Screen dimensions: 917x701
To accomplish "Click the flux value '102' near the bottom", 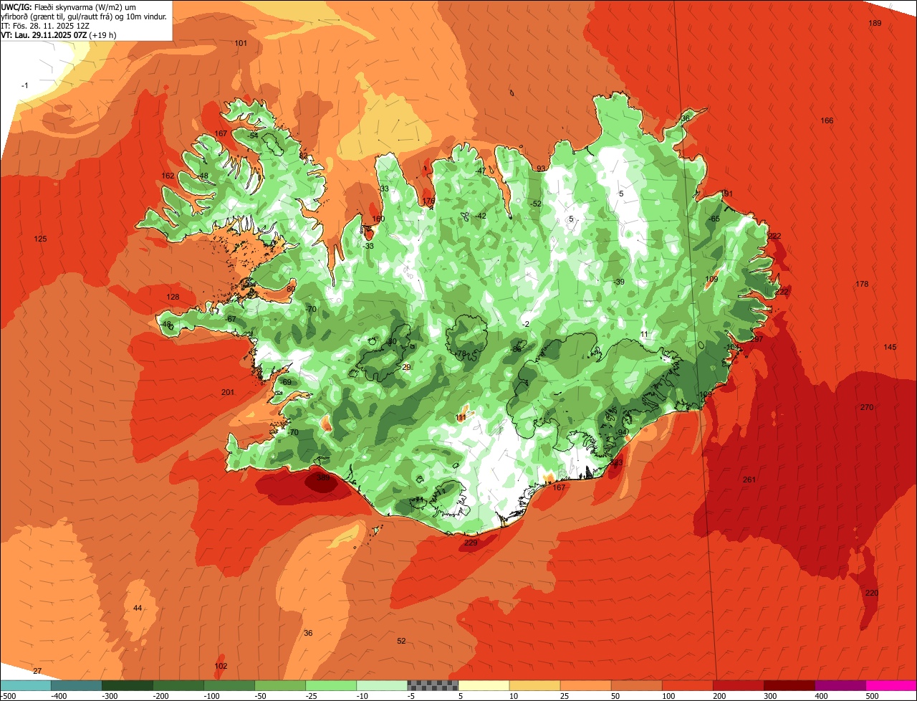I will [x=221, y=666].
